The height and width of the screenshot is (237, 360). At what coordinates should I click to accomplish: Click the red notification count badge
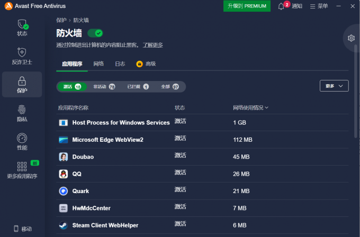tap(287, 4)
